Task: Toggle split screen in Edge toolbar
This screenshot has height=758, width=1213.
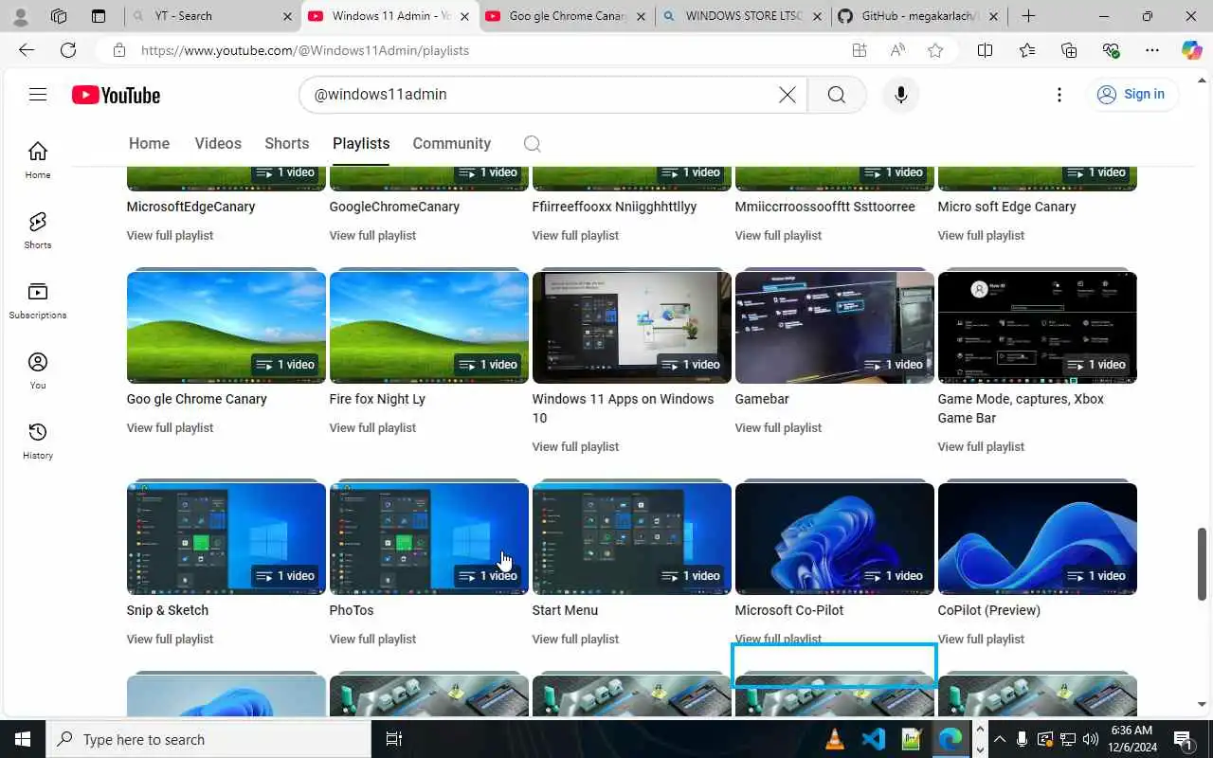Action: coord(985,50)
